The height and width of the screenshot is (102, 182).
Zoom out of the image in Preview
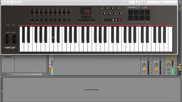(9, 2)
